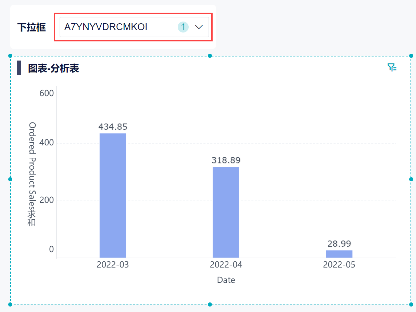
Task: Click the bottom-center resize handle of chart
Action: [x=210, y=304]
